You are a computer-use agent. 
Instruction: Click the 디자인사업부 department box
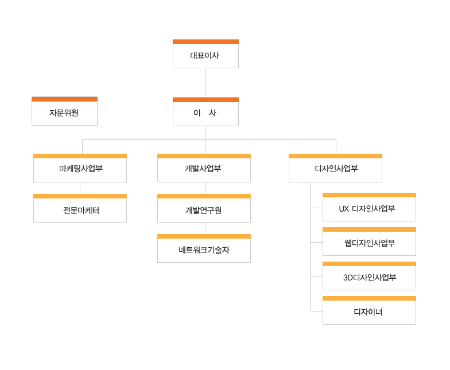coord(335,170)
